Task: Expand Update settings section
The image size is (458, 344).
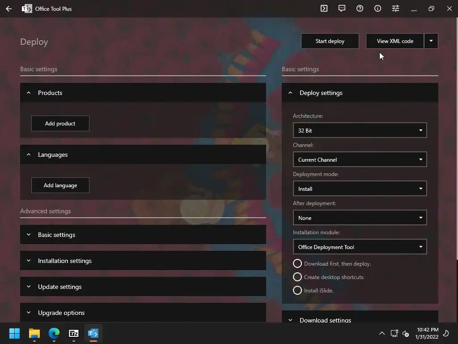Action: pyautogui.click(x=143, y=287)
